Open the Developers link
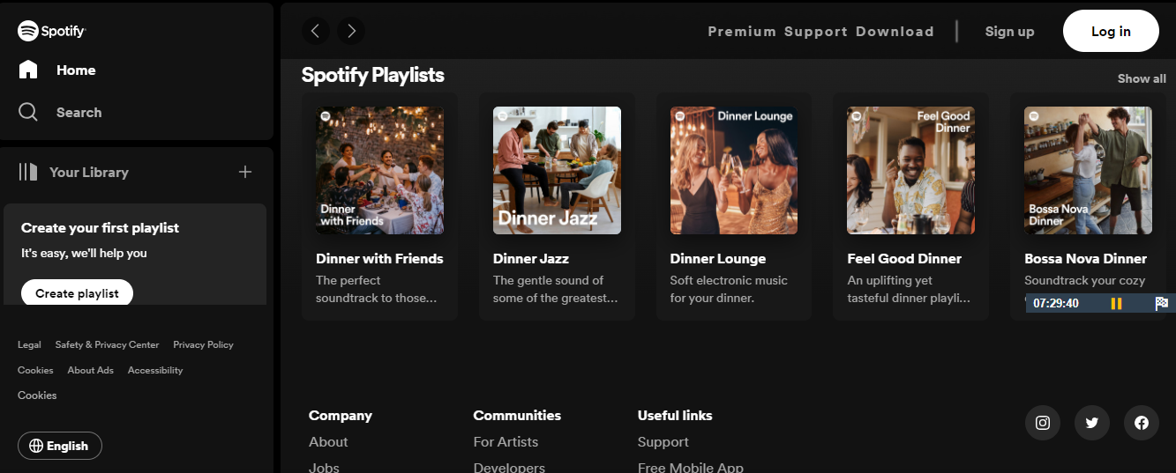The height and width of the screenshot is (473, 1176). pyautogui.click(x=509, y=468)
